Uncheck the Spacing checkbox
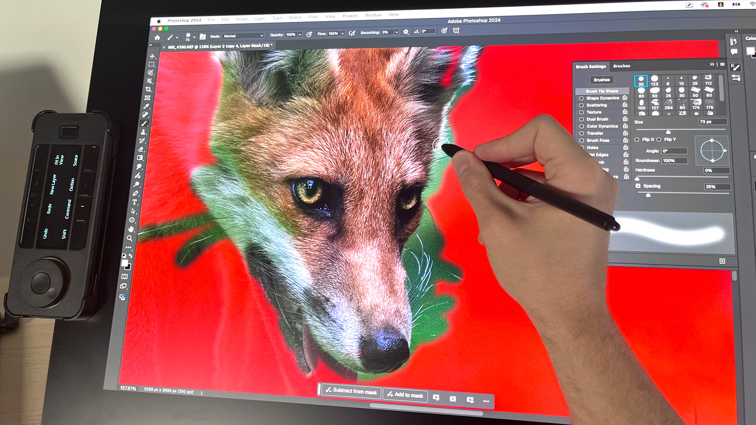Screen dimensions: 756x425 tap(638, 186)
